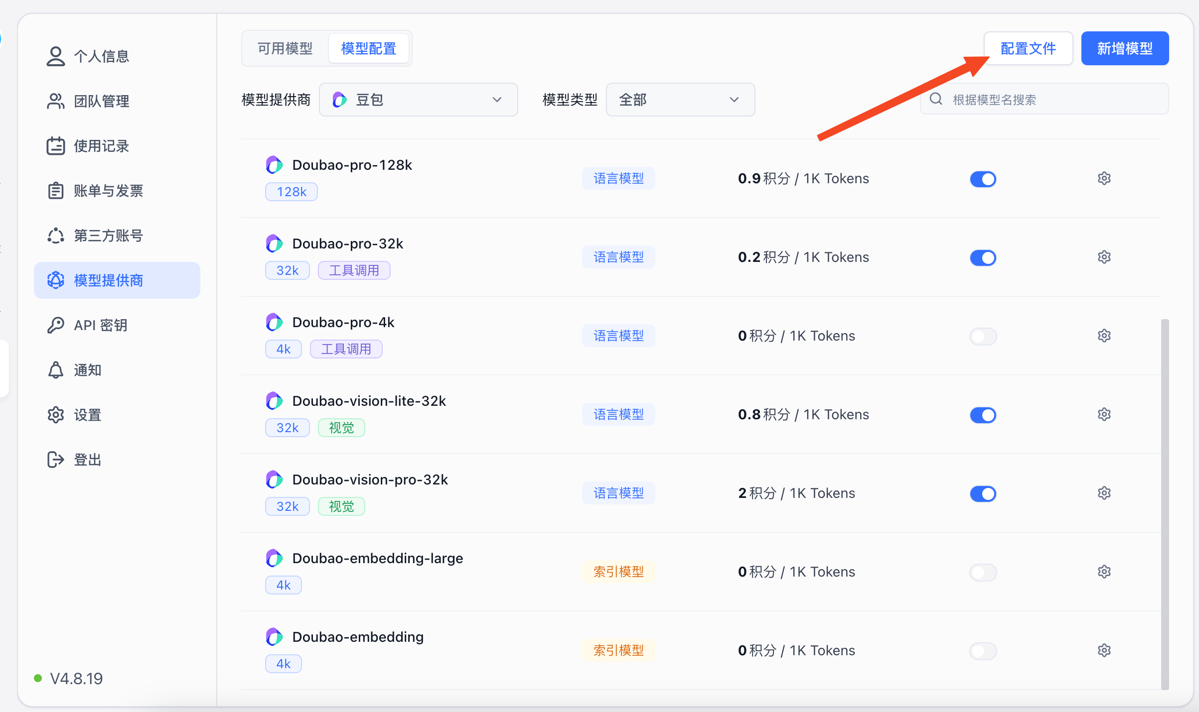Open settings gear for Doubao-pro-128k
Image resolution: width=1199 pixels, height=712 pixels.
(1104, 178)
